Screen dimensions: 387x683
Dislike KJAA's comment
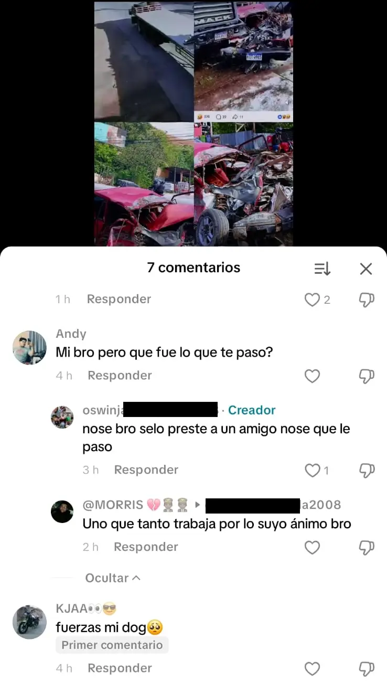pos(367,668)
